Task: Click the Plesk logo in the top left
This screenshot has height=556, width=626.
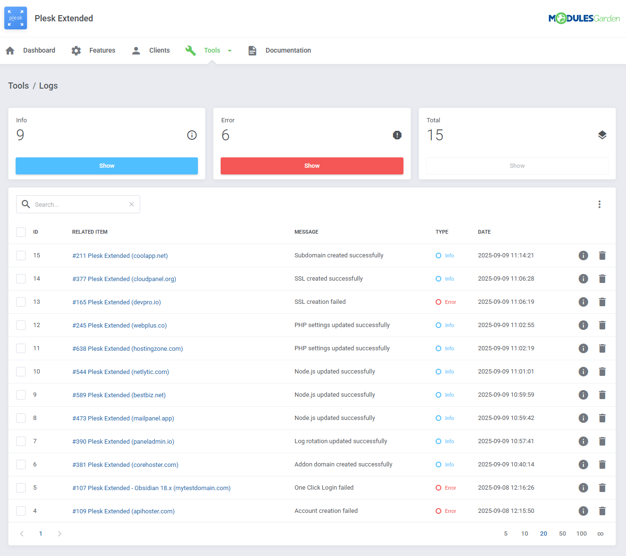Action: 15,18
